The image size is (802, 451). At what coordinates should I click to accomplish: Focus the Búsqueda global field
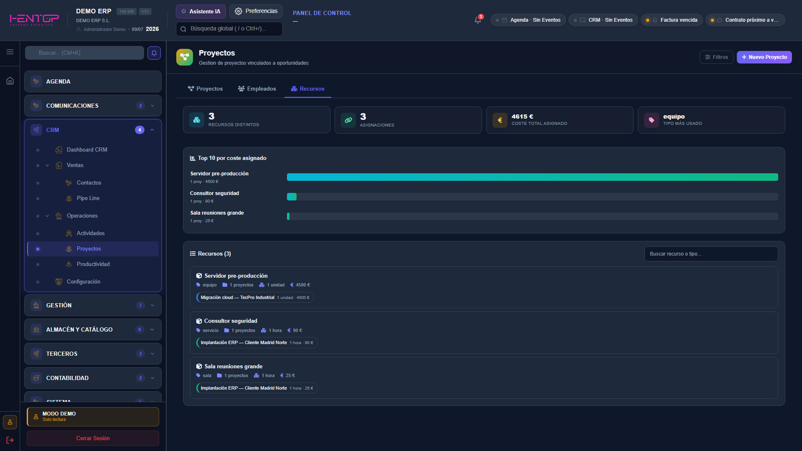click(x=229, y=29)
